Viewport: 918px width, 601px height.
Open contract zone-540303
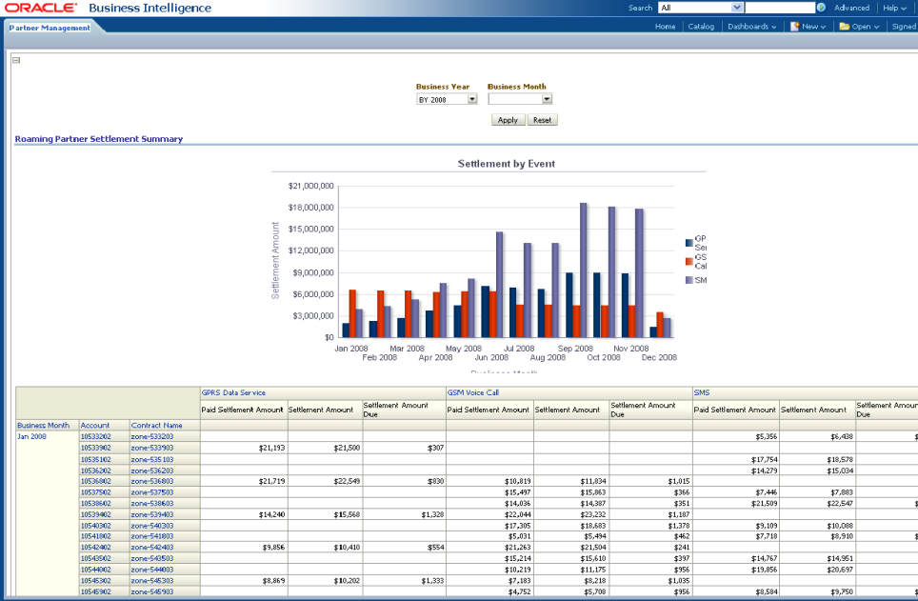(x=152, y=526)
